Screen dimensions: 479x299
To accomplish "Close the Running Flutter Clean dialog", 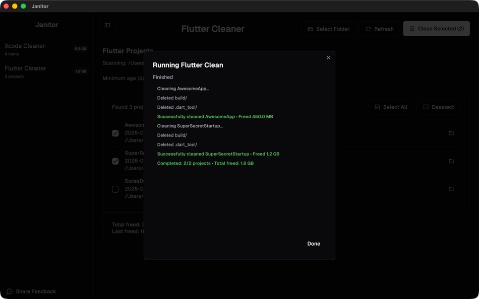I will tap(328, 58).
